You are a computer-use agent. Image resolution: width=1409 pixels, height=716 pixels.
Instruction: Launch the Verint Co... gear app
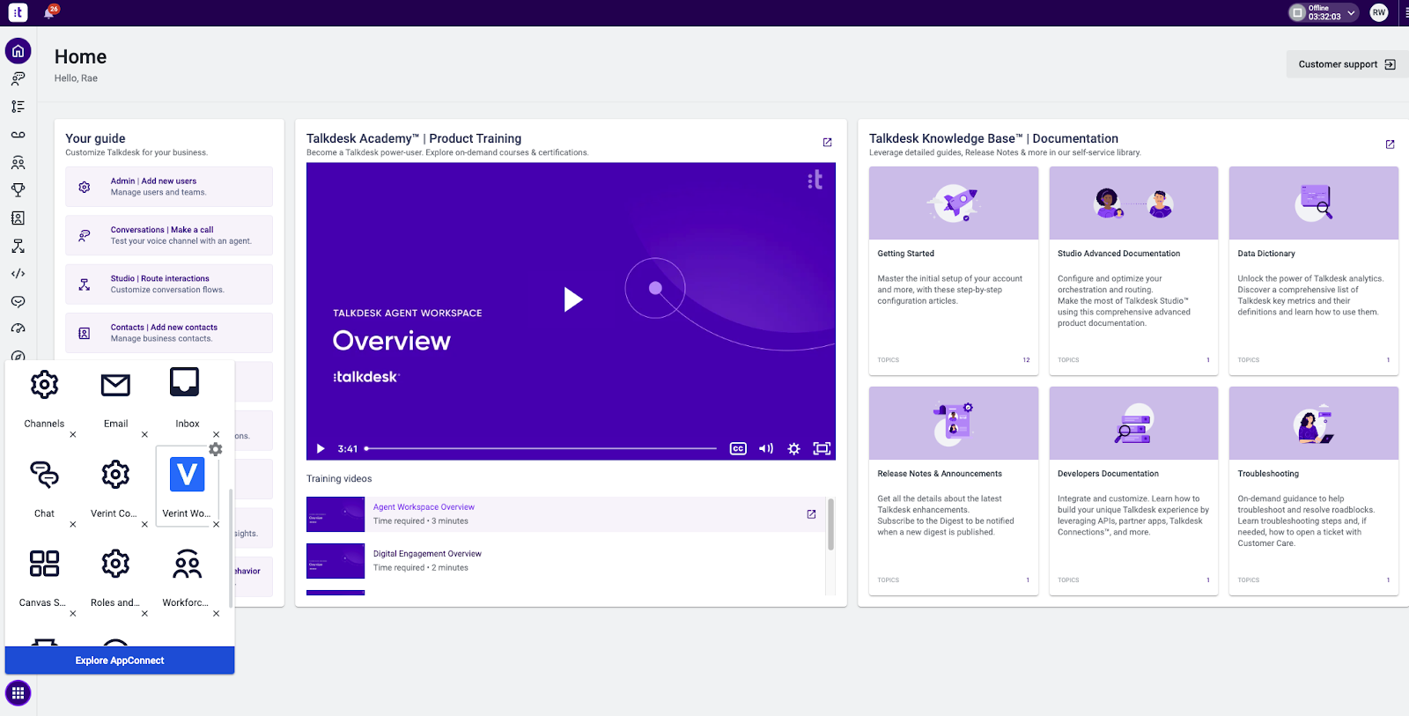115,488
